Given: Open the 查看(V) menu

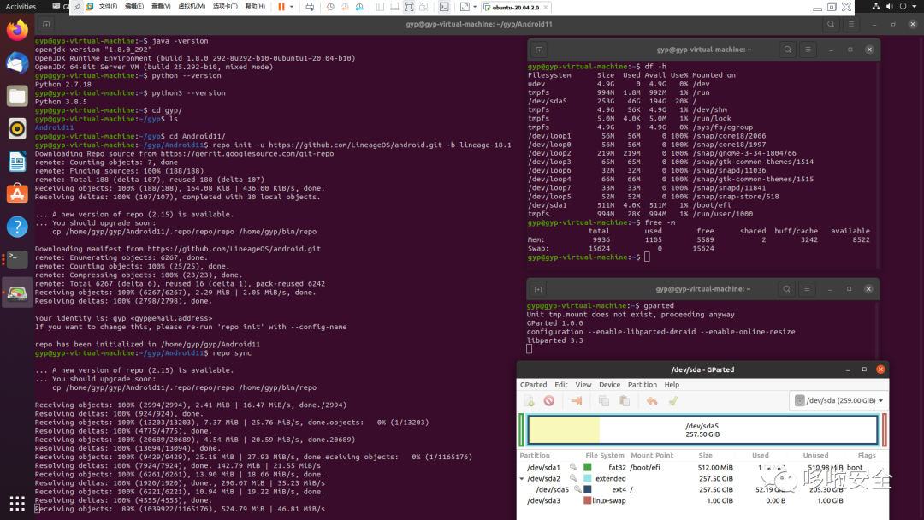Looking at the screenshot, I should [x=161, y=7].
